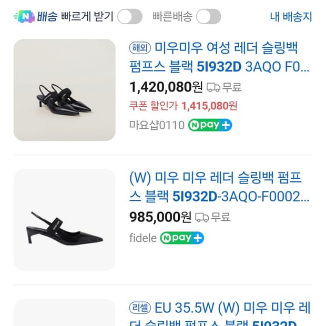Open the first Miu Miu slingback thumbnail
Screen dimensions: 326x326
click(x=64, y=90)
